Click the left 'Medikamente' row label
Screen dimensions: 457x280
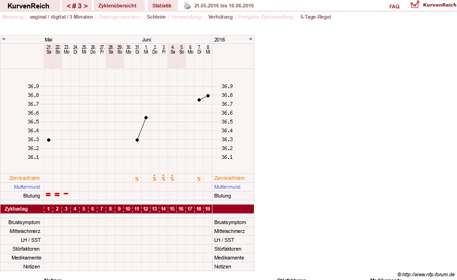(27, 258)
